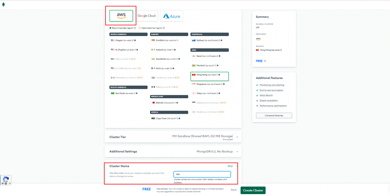Focus the Cluster Name input field
Image resolution: width=390 pixels, height=196 pixels.
click(202, 174)
